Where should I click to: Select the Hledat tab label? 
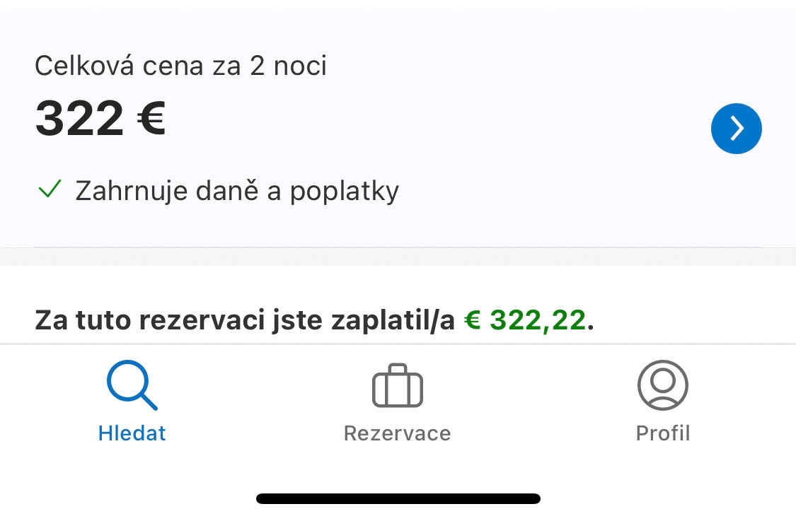132,433
